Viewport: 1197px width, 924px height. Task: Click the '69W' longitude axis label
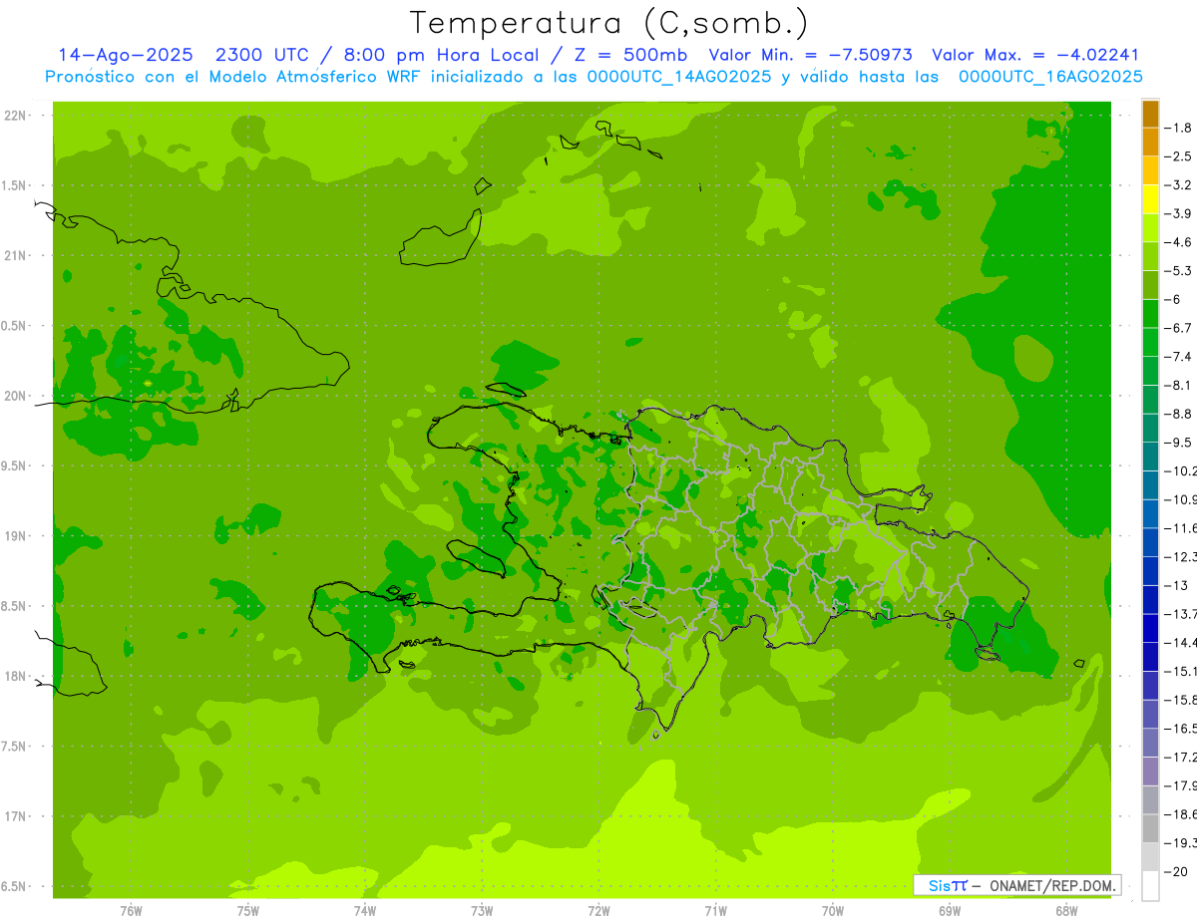949,909
